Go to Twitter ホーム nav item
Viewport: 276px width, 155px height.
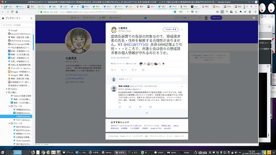pos(75,18)
